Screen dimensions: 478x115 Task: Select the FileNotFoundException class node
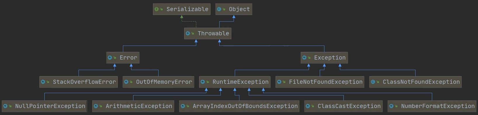point(320,82)
